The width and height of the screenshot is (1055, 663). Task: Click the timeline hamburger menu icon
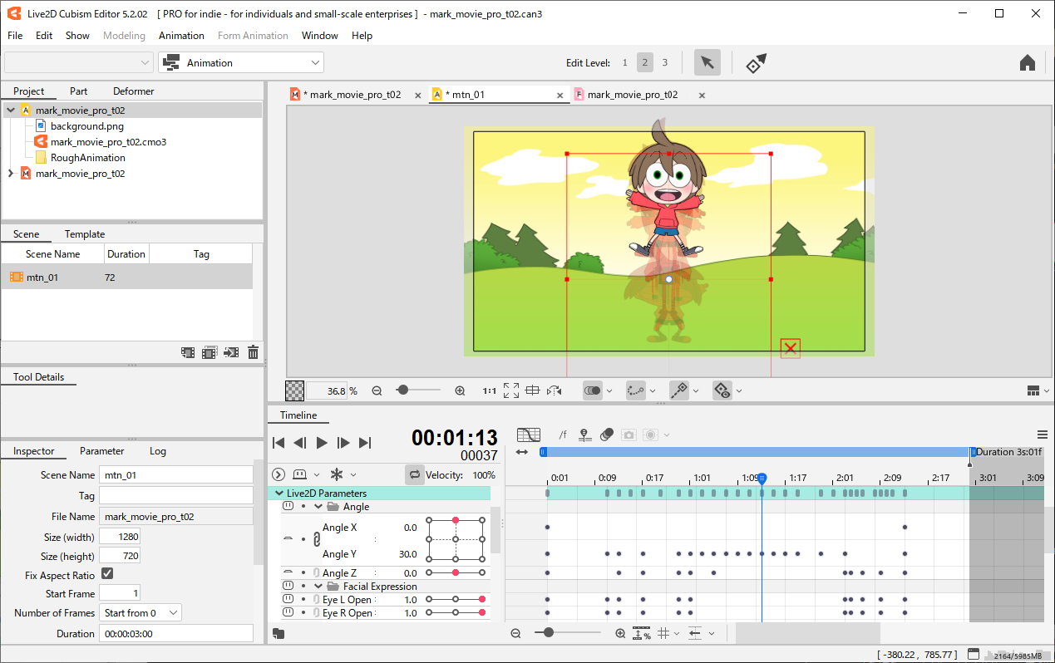[1043, 435]
